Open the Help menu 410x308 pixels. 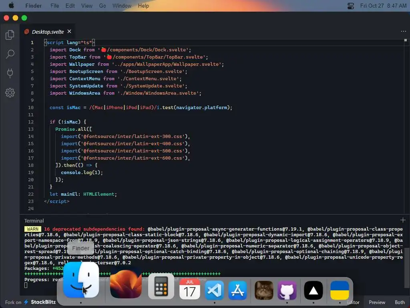coord(143,6)
